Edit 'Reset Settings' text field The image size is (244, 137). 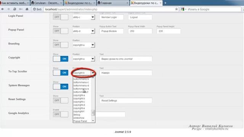[126, 100]
